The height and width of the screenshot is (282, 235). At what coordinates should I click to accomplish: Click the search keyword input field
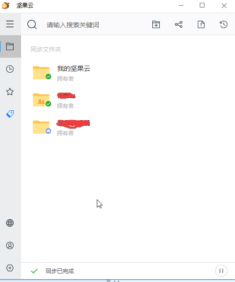click(94, 25)
